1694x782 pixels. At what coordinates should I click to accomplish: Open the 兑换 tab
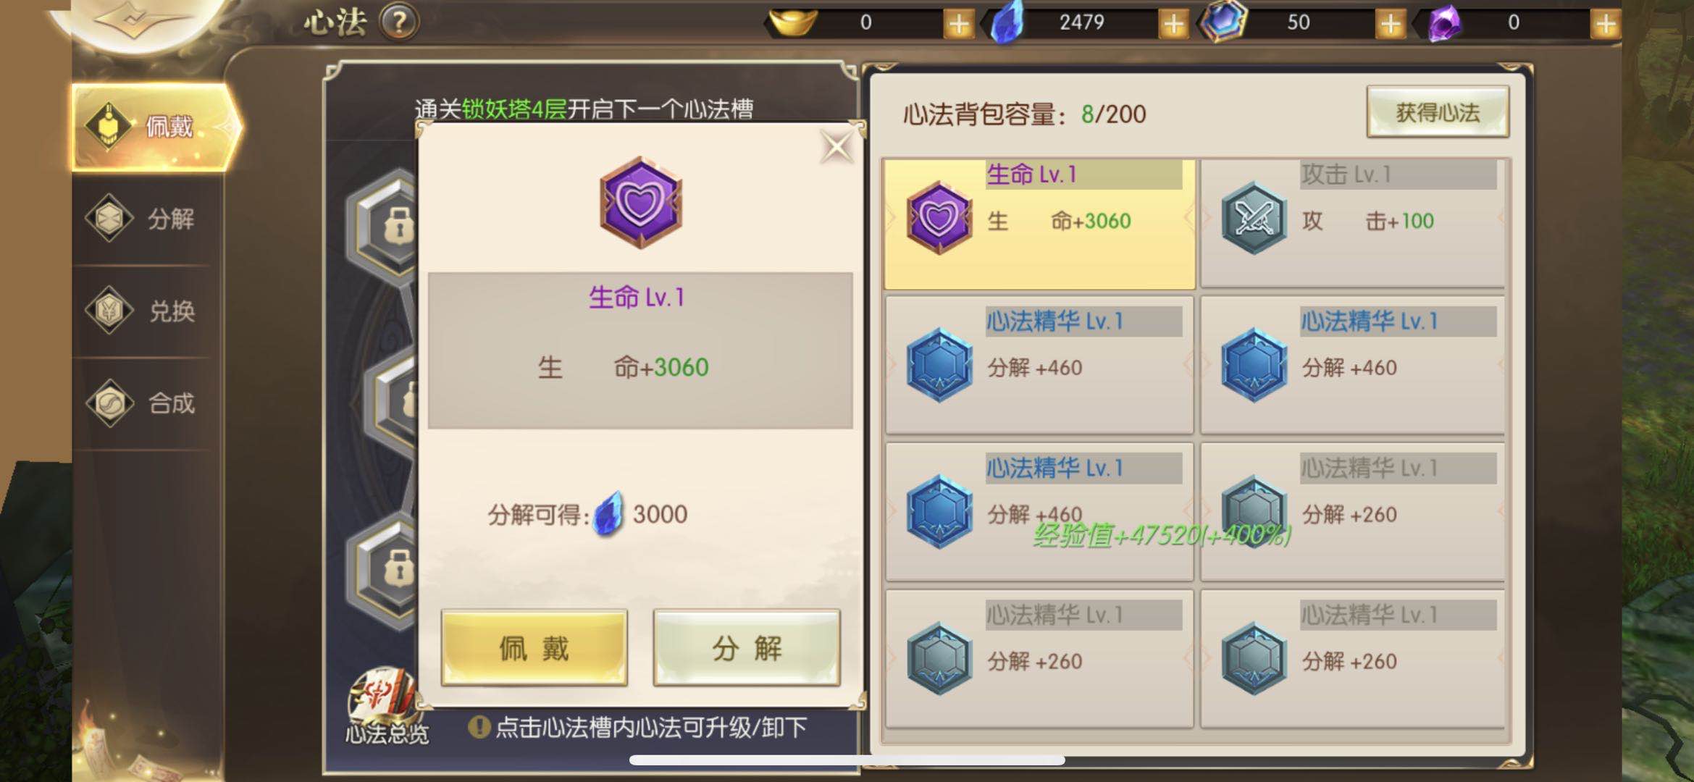[145, 310]
